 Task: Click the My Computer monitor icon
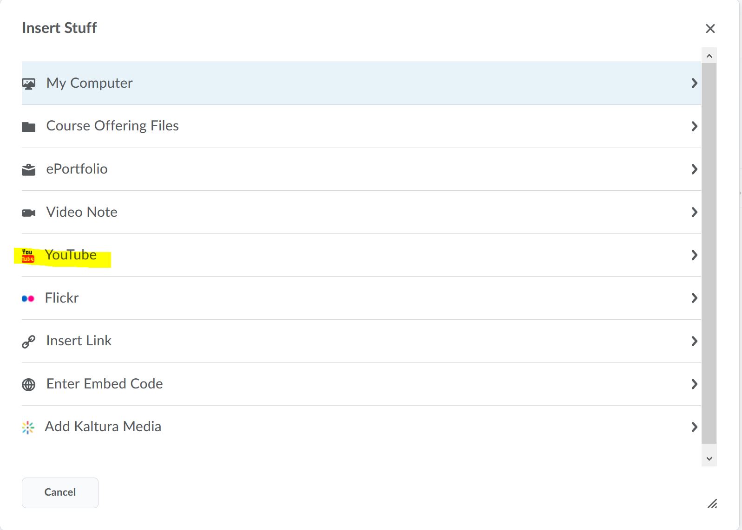[x=28, y=84]
